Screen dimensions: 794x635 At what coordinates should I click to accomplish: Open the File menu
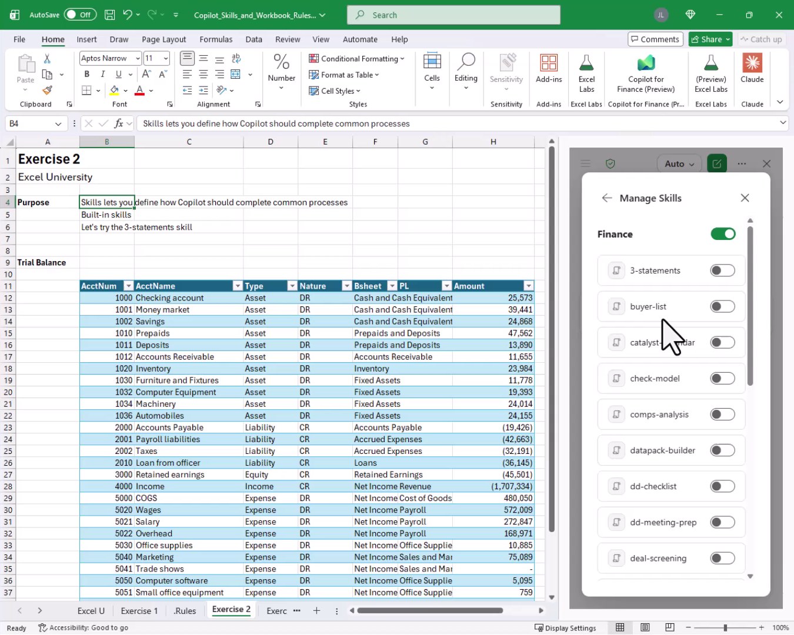tap(19, 39)
